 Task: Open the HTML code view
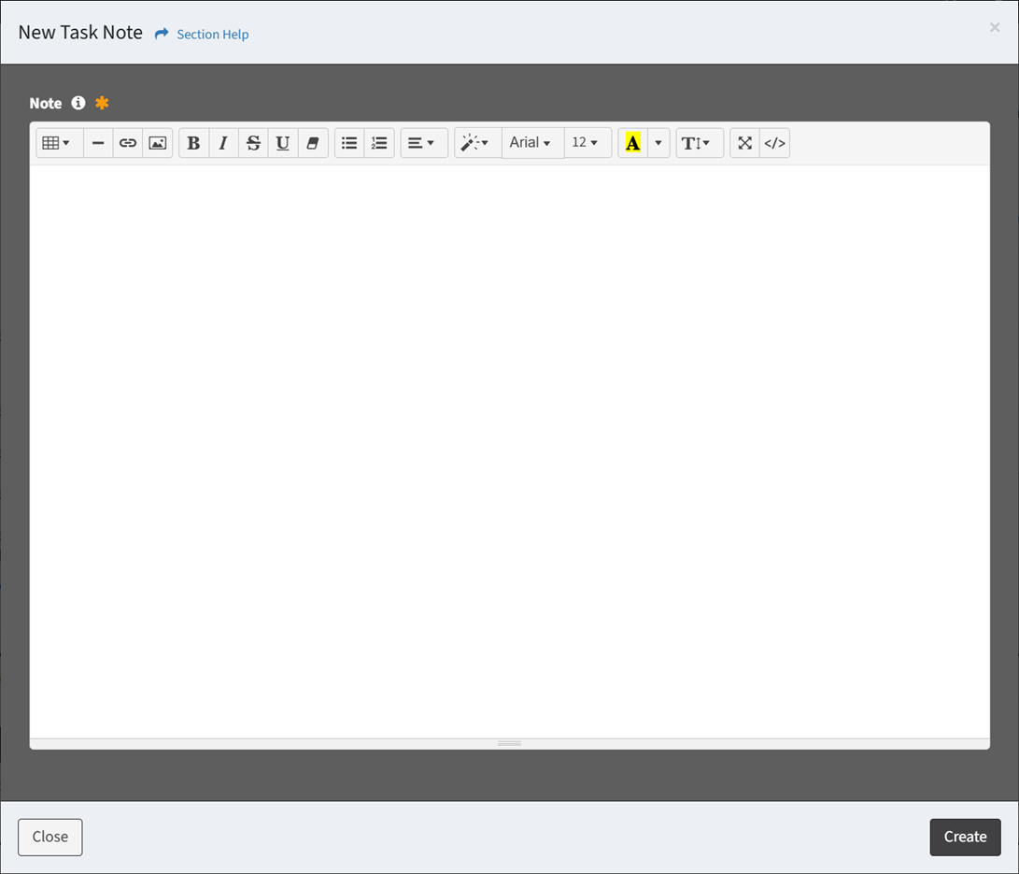pyautogui.click(x=775, y=143)
